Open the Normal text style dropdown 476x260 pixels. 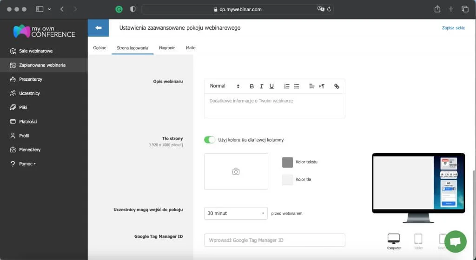(x=224, y=86)
